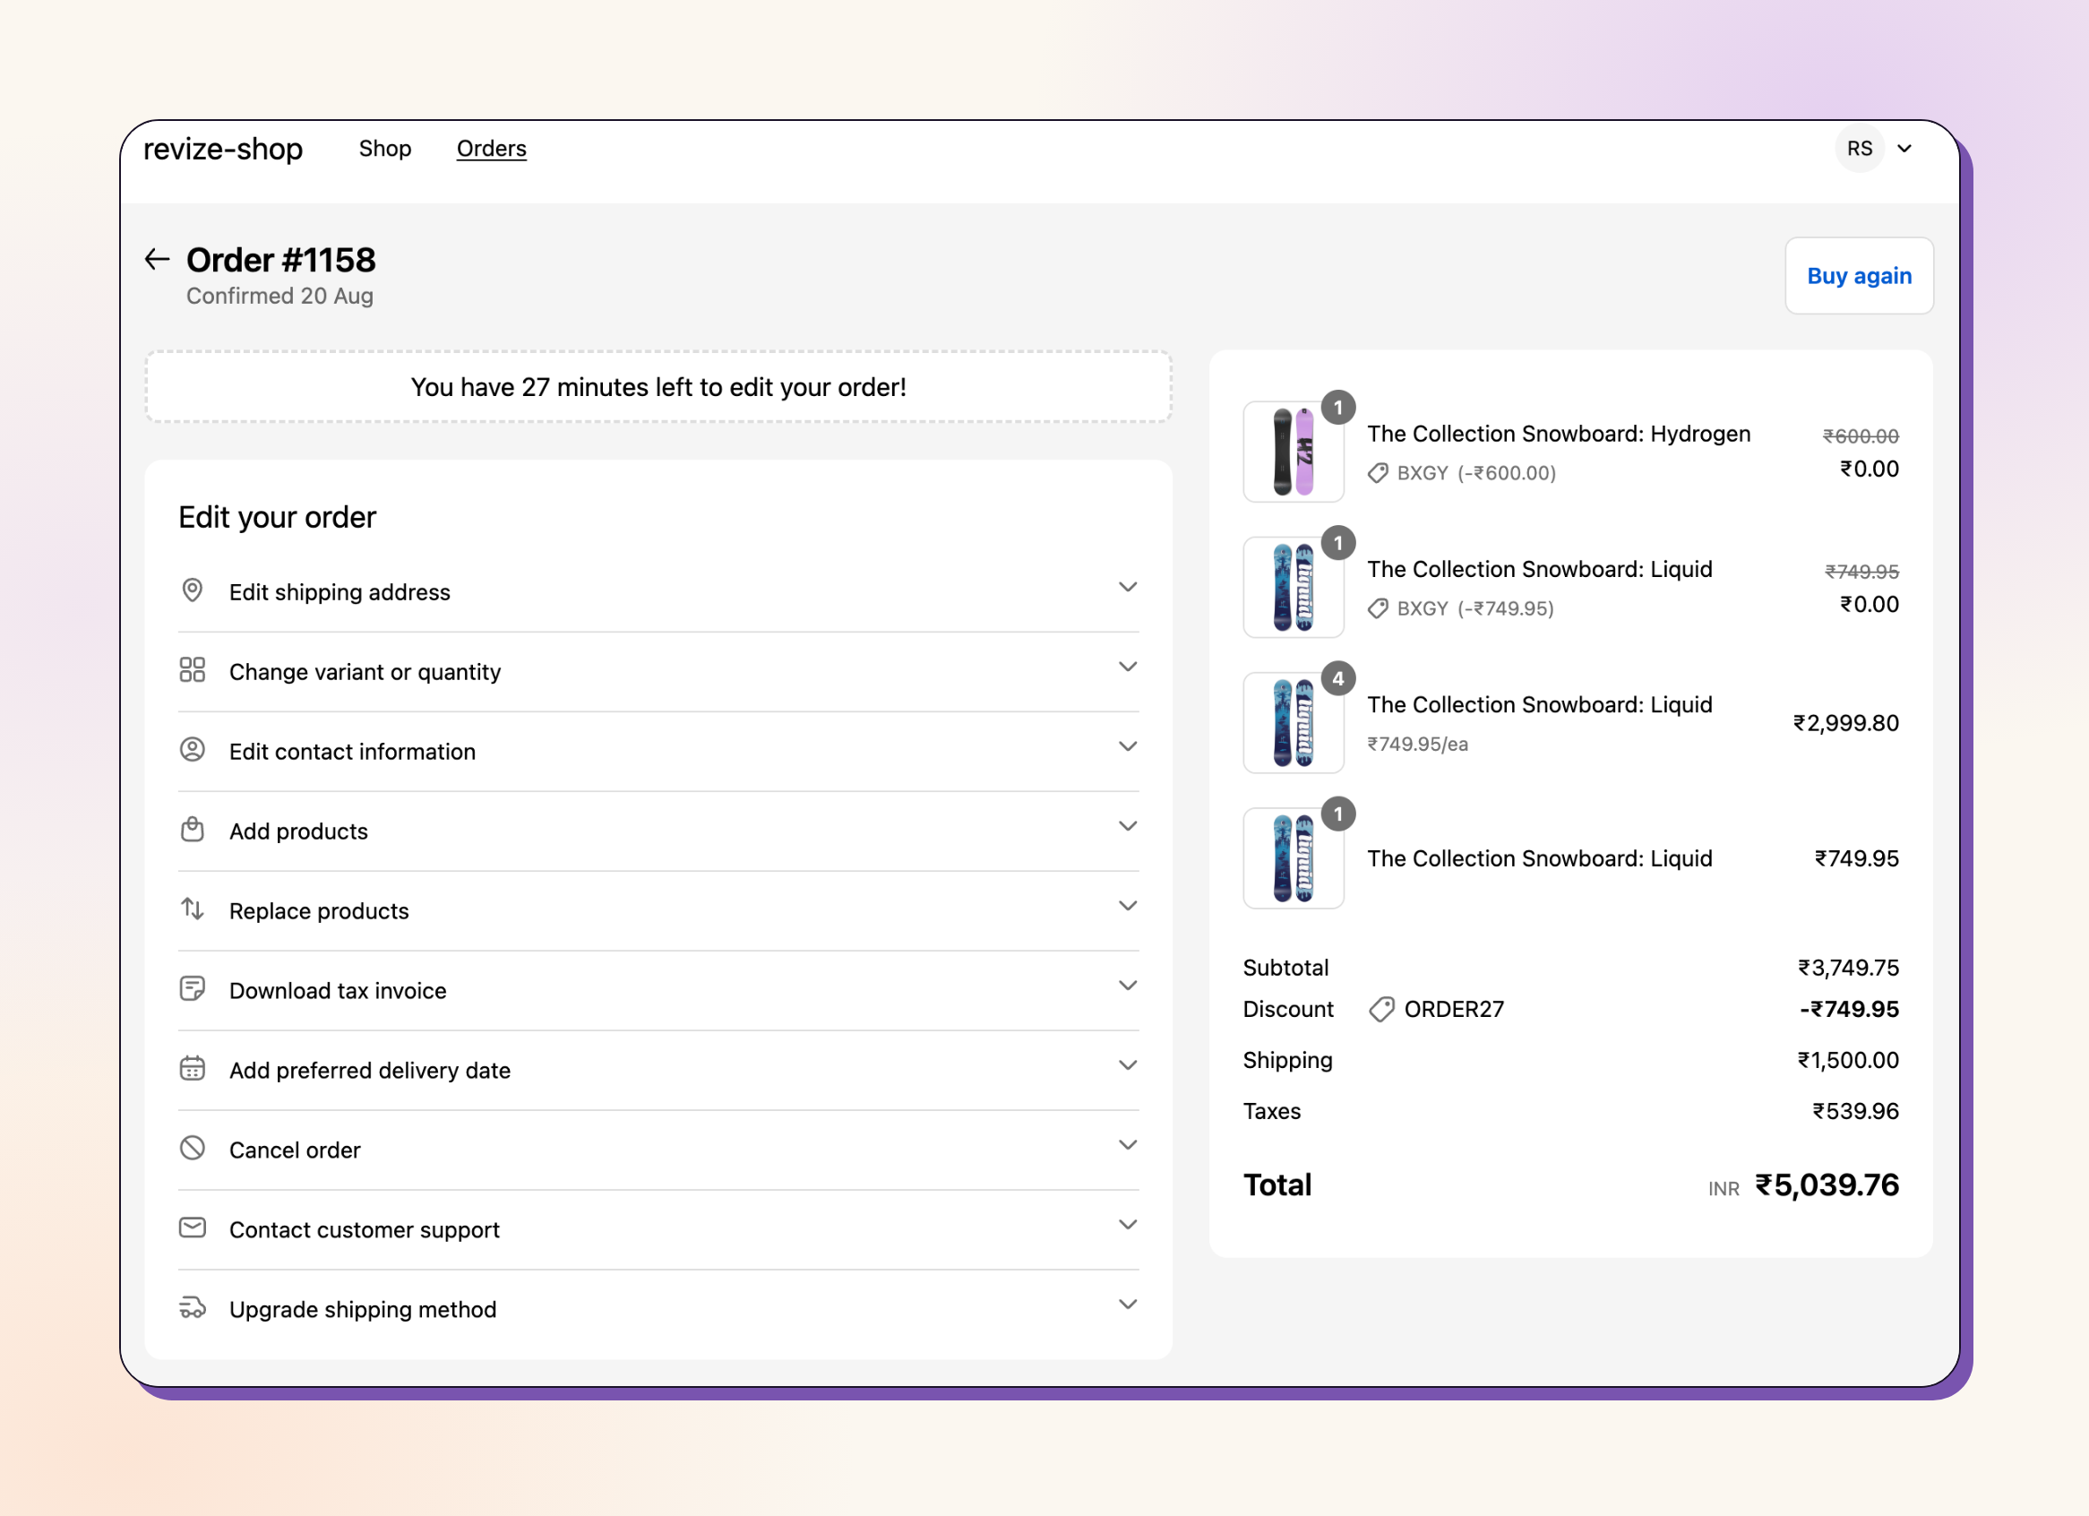Expand the Edit shipping address chevron
2089x1516 pixels.
(x=1129, y=588)
